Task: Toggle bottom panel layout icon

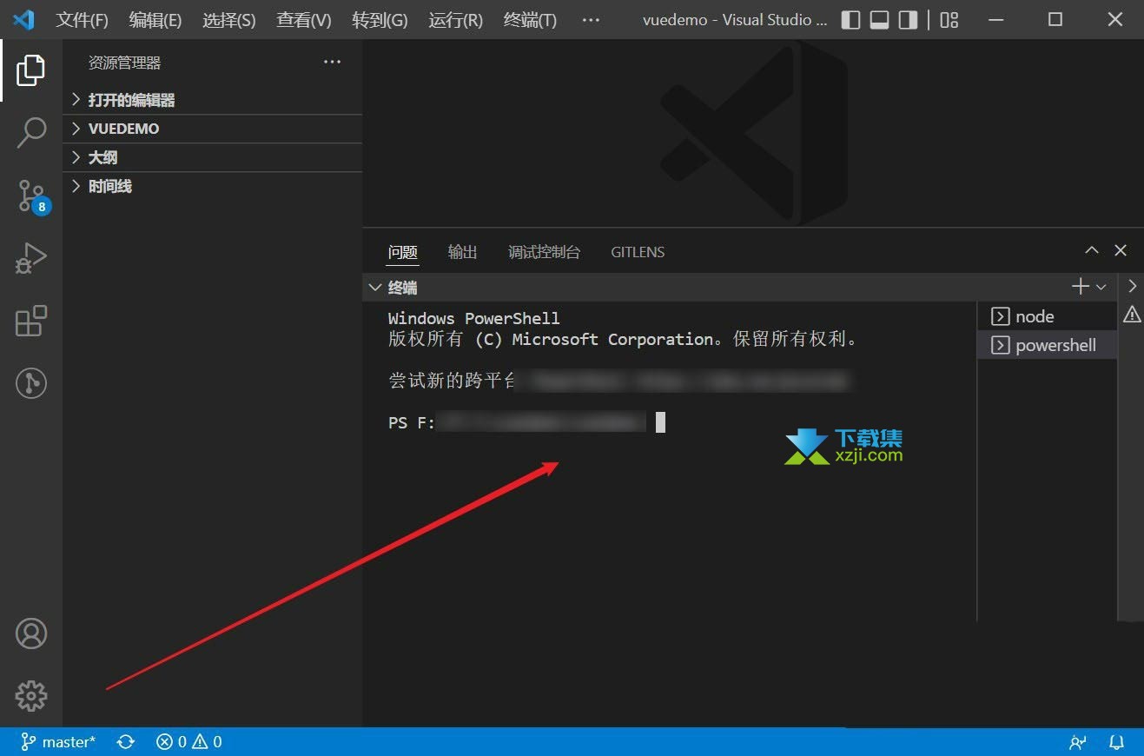Action: [x=880, y=20]
